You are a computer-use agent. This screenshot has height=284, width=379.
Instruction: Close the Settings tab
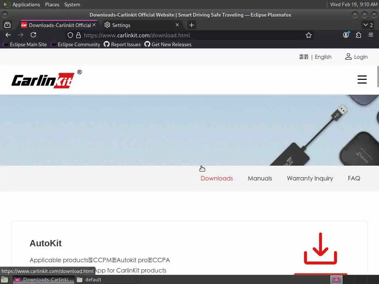177,25
